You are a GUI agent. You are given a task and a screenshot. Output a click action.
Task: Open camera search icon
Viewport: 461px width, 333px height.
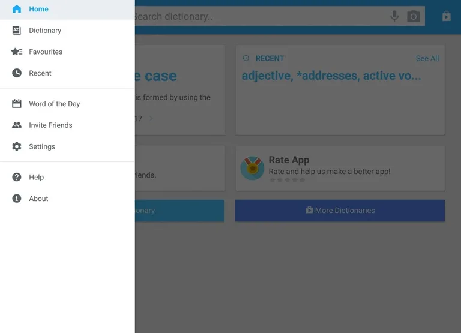414,16
